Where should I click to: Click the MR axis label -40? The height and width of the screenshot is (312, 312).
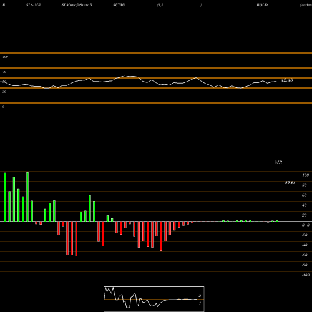pos(305,245)
